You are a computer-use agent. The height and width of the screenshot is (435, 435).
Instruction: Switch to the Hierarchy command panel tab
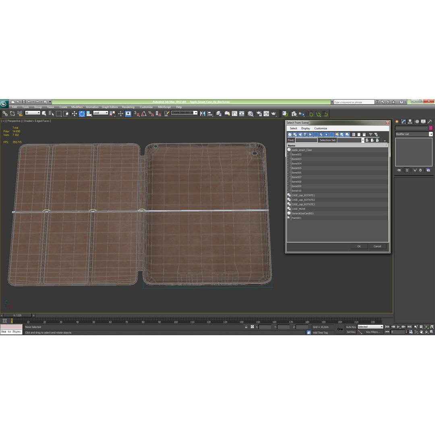tap(410, 122)
